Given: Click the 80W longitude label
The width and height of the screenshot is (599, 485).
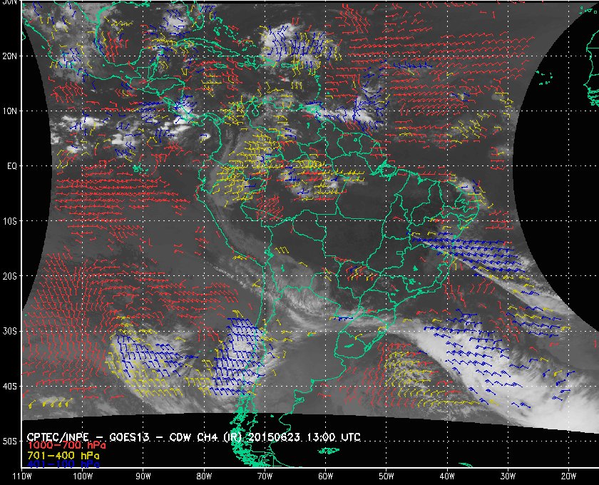Looking at the screenshot, I should (204, 476).
